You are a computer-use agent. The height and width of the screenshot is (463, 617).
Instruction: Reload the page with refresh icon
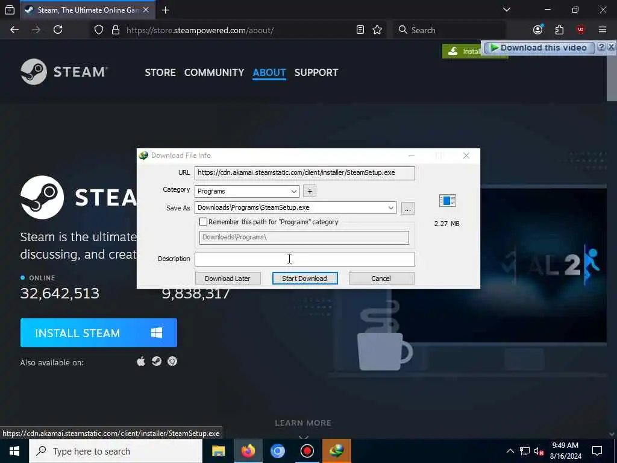(x=58, y=30)
